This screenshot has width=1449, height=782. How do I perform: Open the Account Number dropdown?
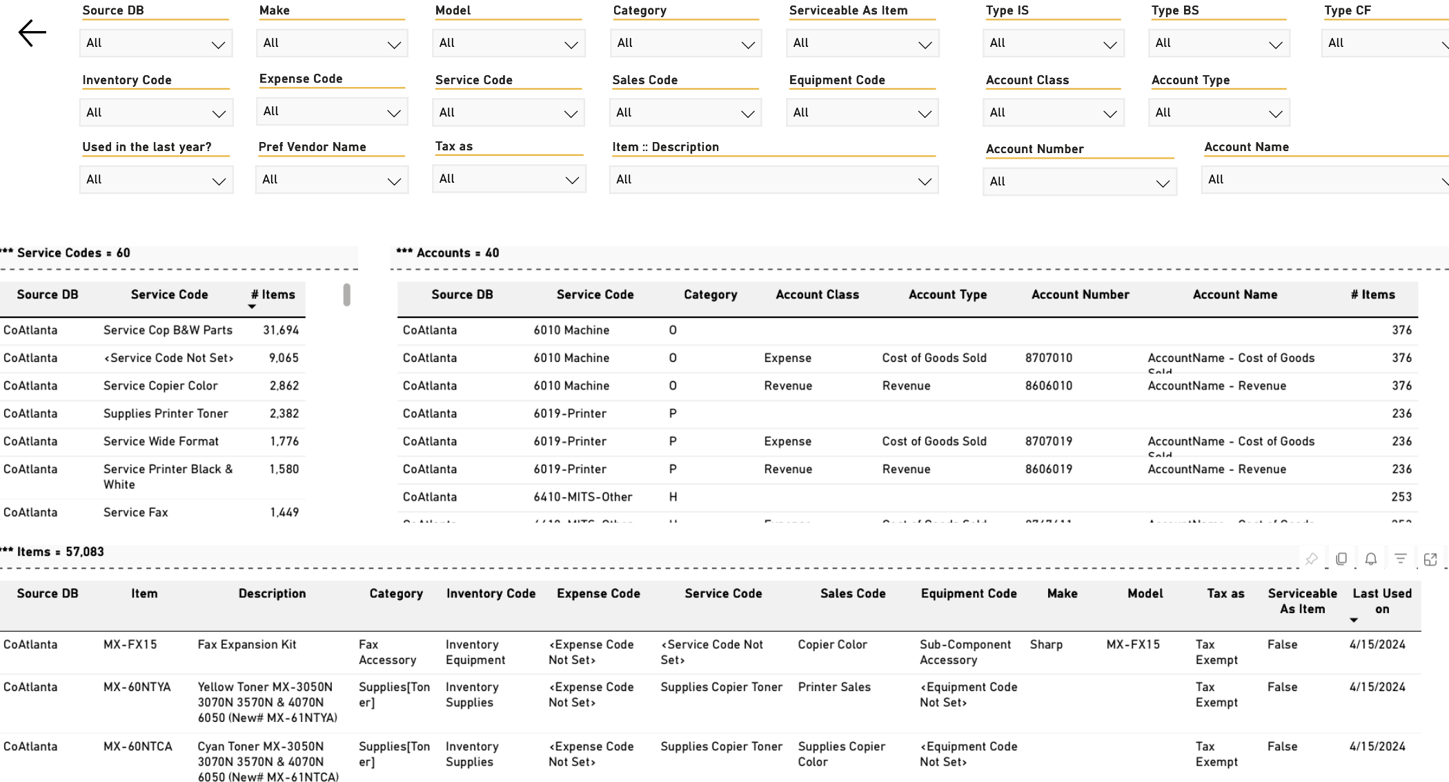tap(1080, 182)
